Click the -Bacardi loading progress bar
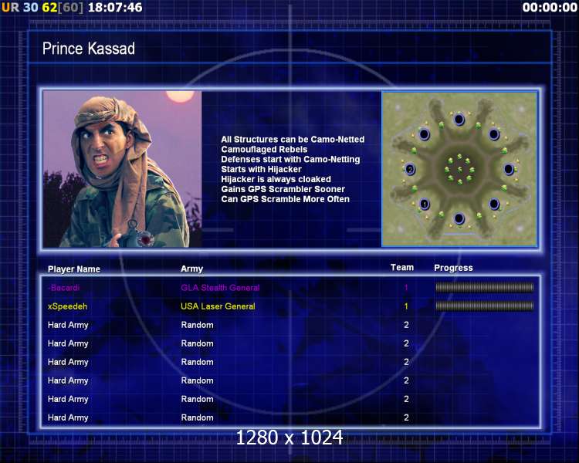 point(485,287)
